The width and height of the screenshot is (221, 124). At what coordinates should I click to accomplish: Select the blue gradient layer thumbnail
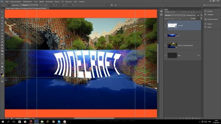[x=172, y=35]
